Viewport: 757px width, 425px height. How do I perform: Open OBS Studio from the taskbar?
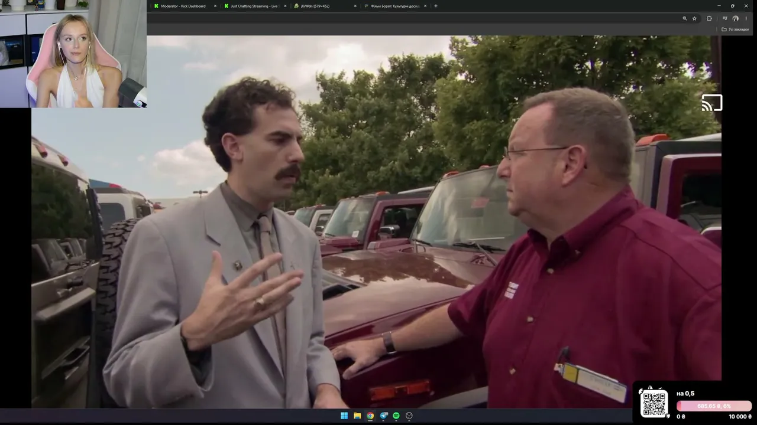pos(409,416)
